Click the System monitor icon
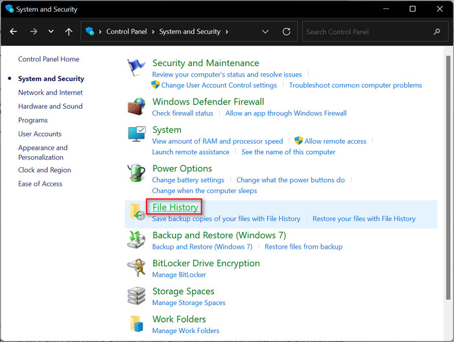 [x=137, y=134]
